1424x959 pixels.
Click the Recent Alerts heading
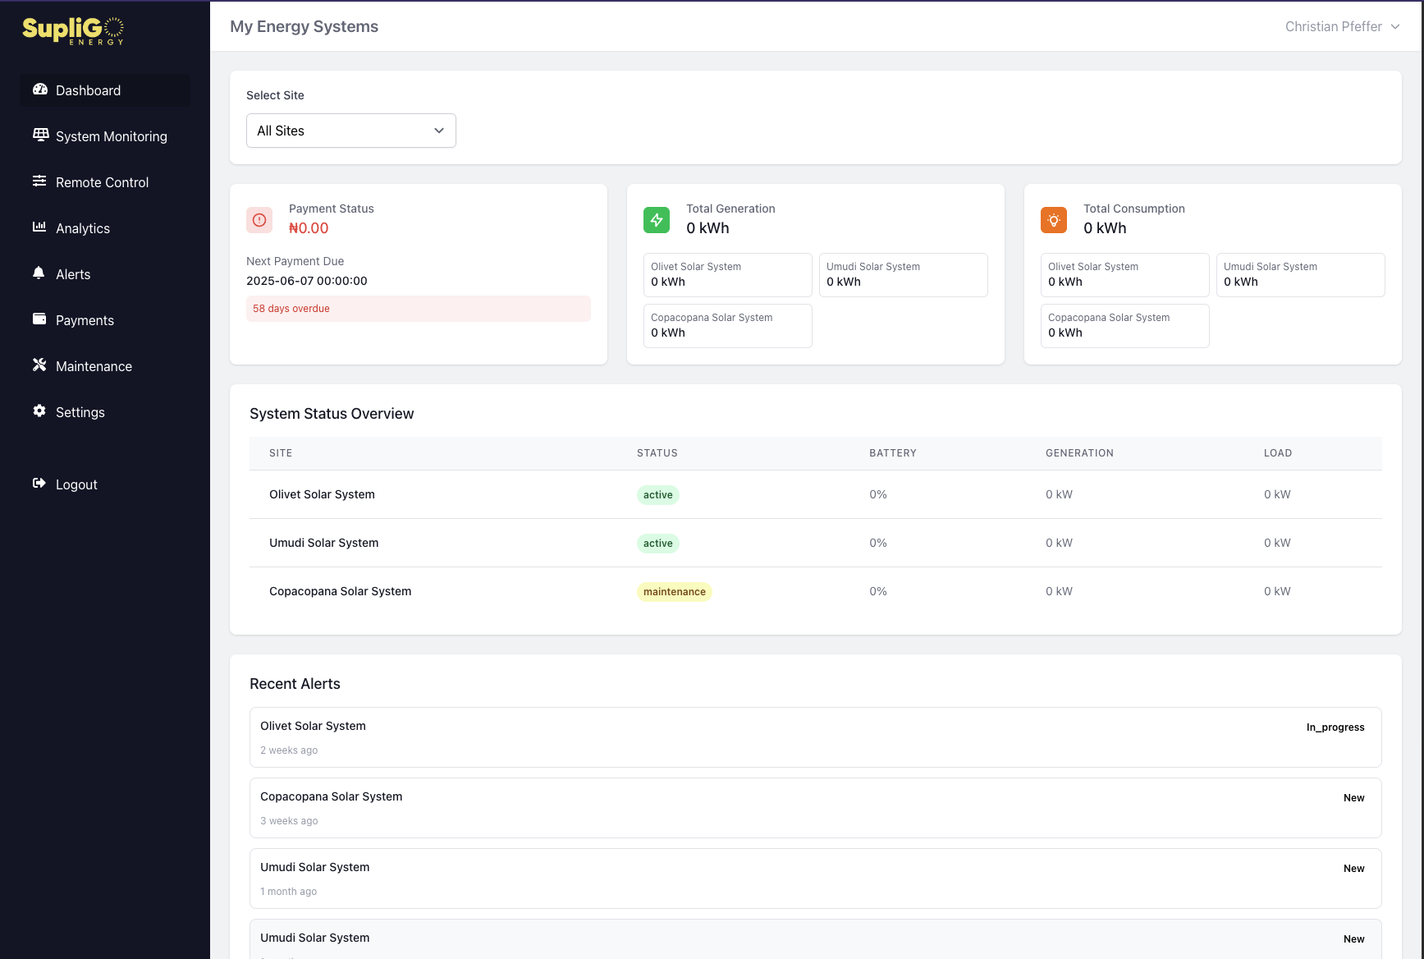295,684
